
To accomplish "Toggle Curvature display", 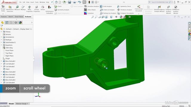I will point(89,13).
